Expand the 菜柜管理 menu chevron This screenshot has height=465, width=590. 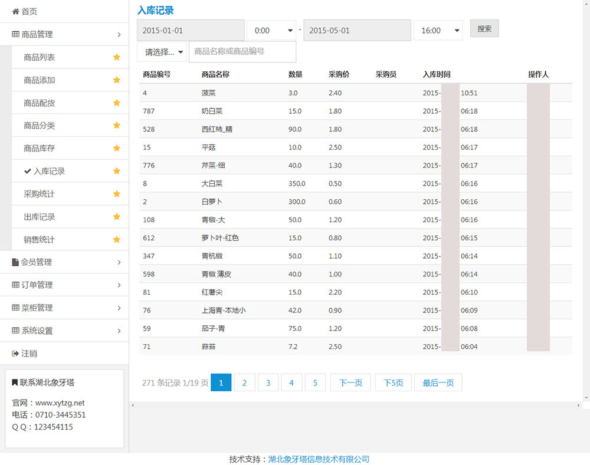(x=119, y=308)
